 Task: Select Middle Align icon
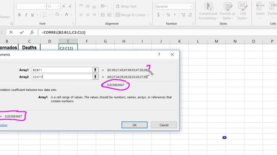click(87, 6)
